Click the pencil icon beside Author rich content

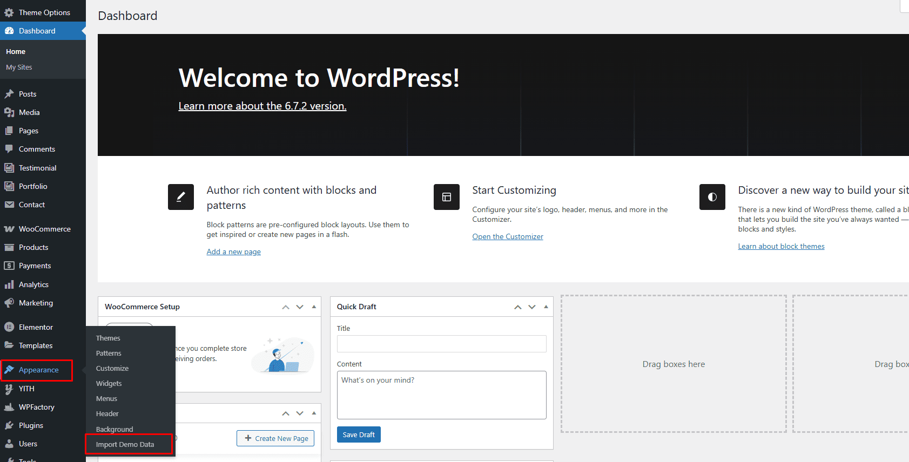(x=181, y=197)
